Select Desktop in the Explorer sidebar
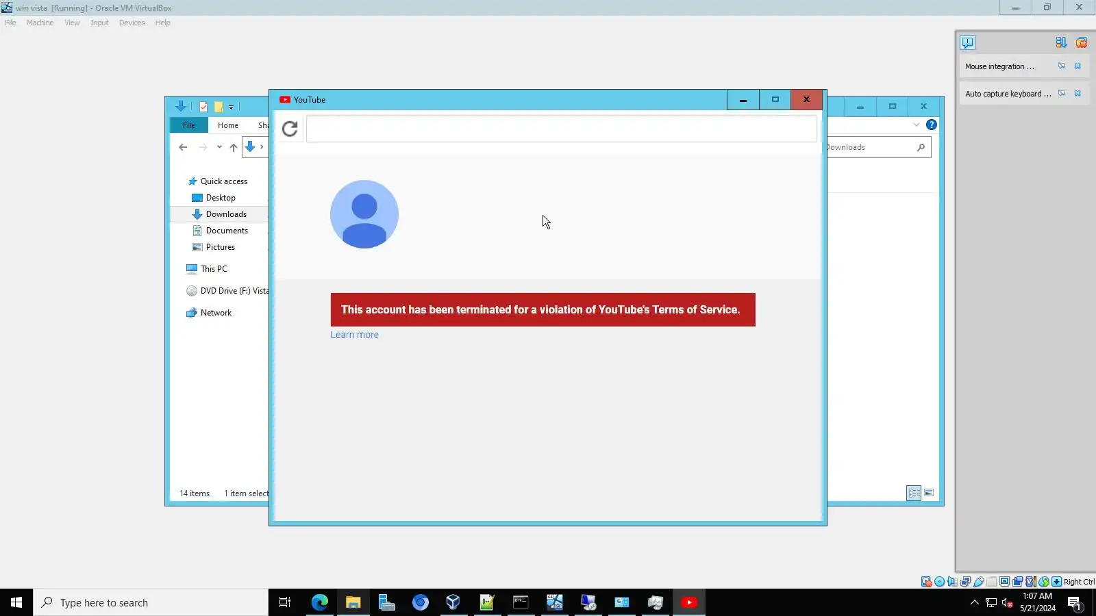1096x616 pixels. tap(214, 198)
